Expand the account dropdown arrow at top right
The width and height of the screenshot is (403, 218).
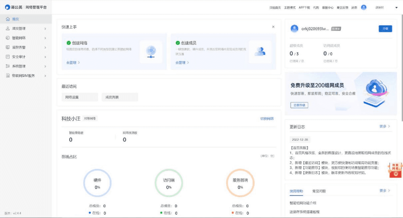pos(396,8)
